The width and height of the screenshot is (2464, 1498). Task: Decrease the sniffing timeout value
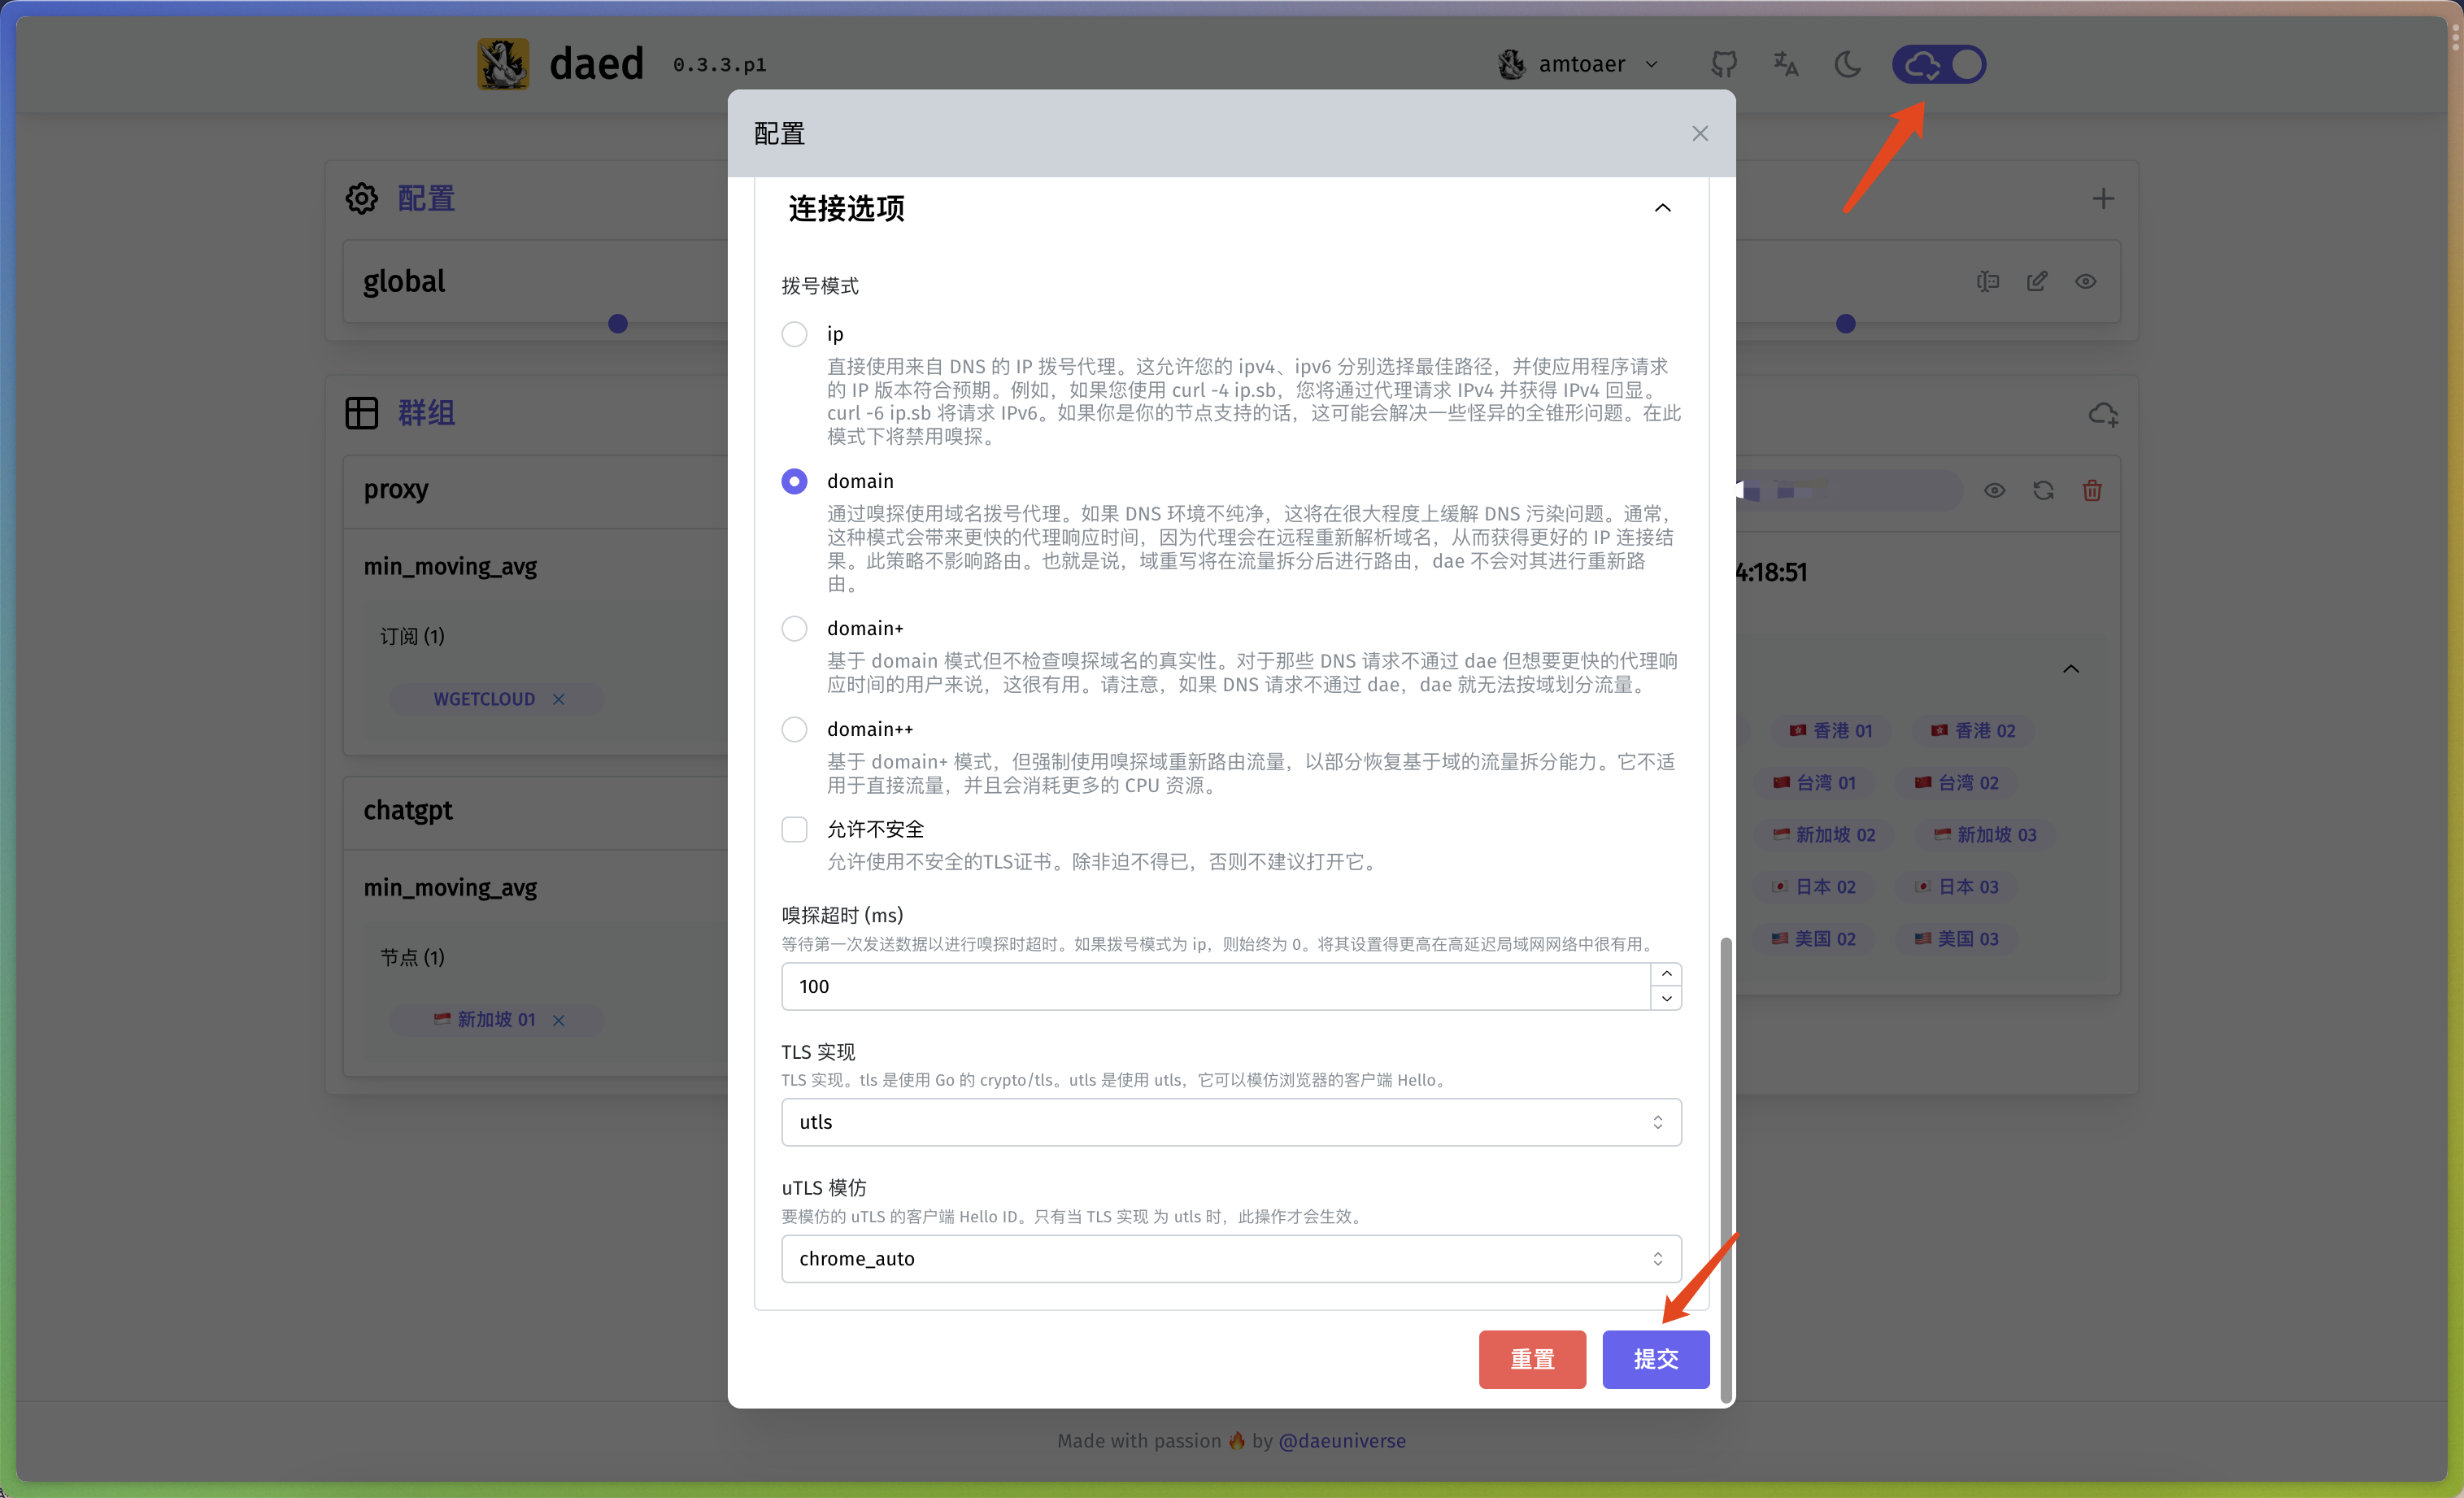[x=1666, y=998]
